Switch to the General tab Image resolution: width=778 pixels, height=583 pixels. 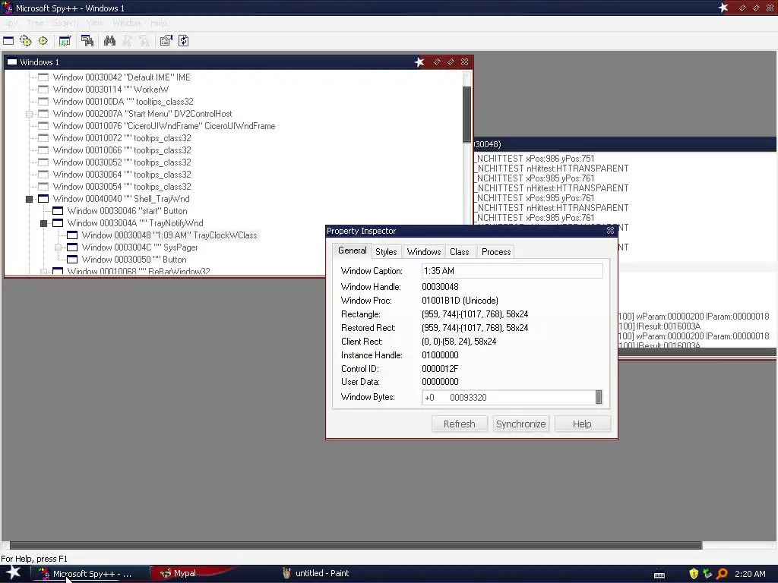[353, 251]
